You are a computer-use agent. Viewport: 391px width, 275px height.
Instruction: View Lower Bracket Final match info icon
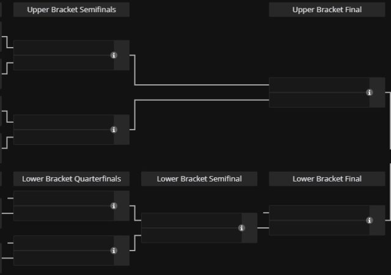369,220
